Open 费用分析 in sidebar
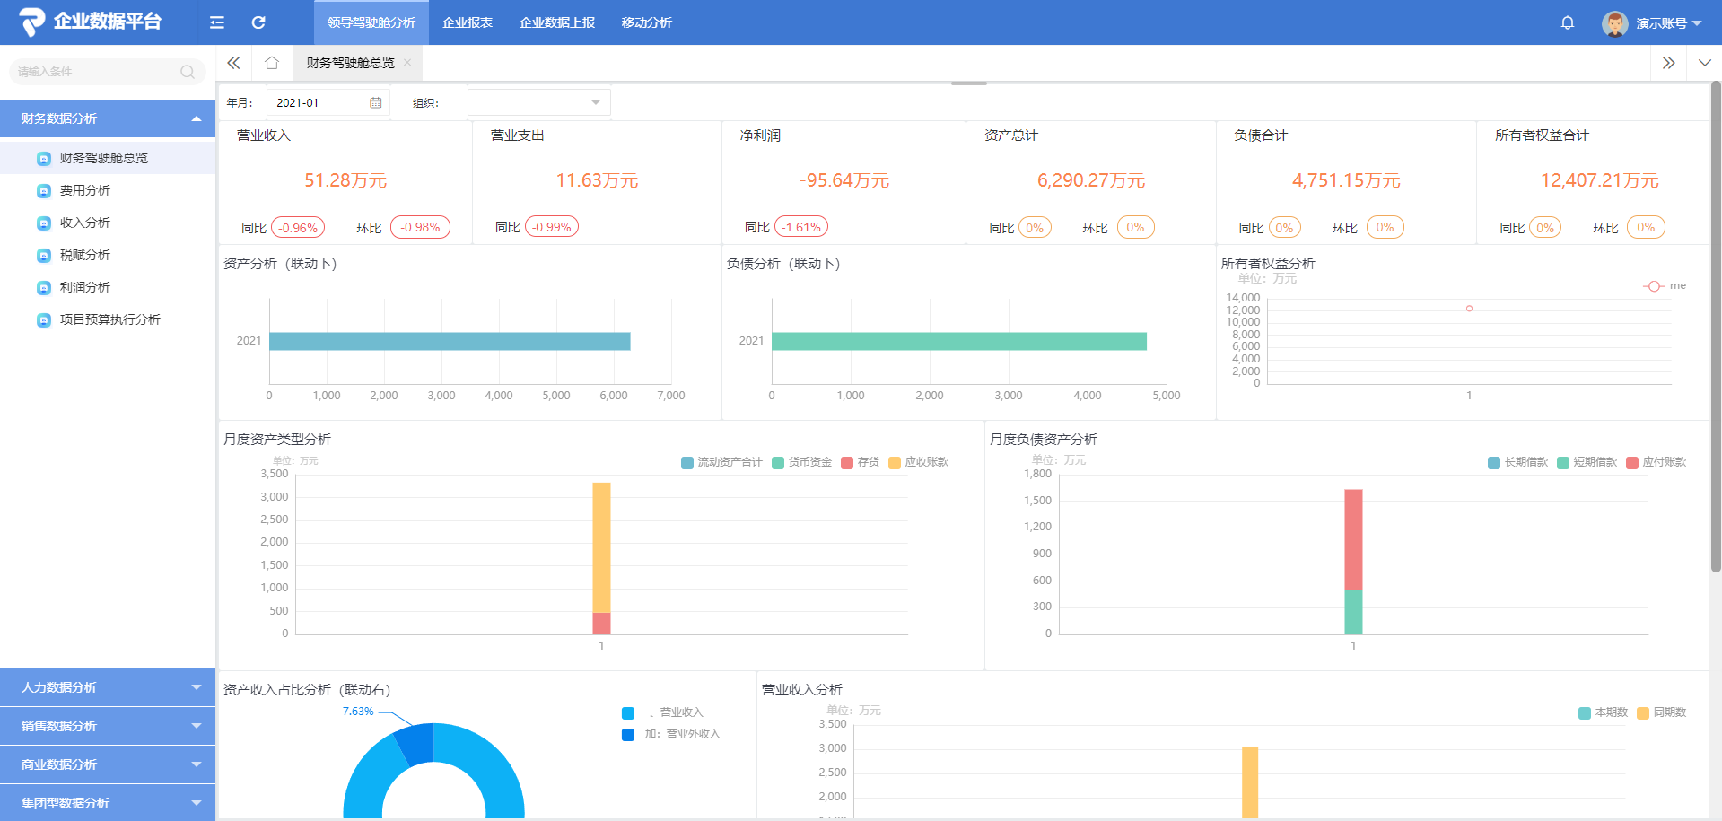Screen dimensions: 1722x821 click(x=108, y=190)
